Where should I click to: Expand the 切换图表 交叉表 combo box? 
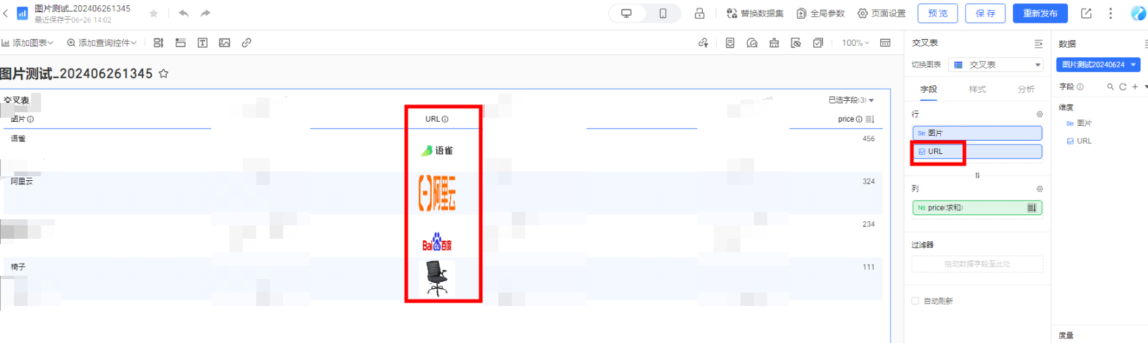[995, 65]
